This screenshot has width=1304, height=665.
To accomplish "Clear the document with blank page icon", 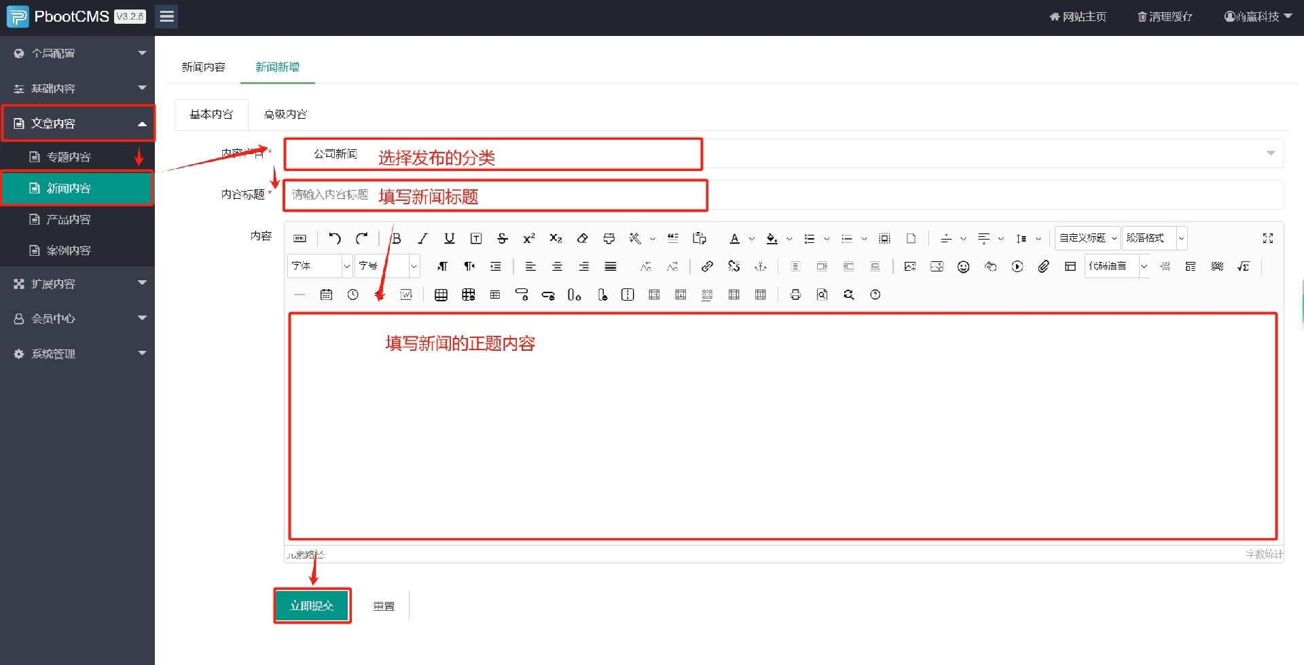I will point(911,238).
